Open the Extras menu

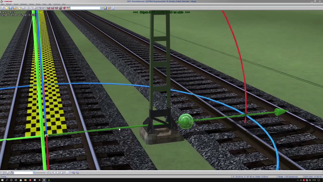pos(44,4)
